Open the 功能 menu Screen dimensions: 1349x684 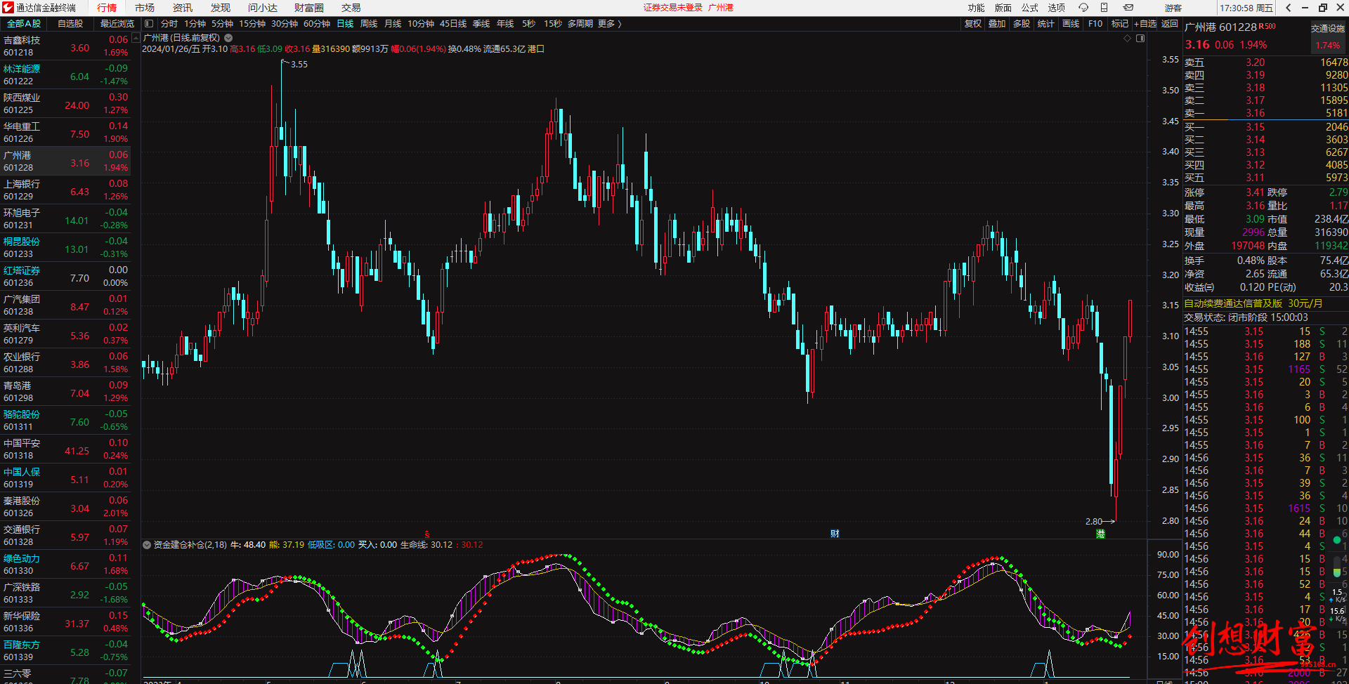pos(977,8)
